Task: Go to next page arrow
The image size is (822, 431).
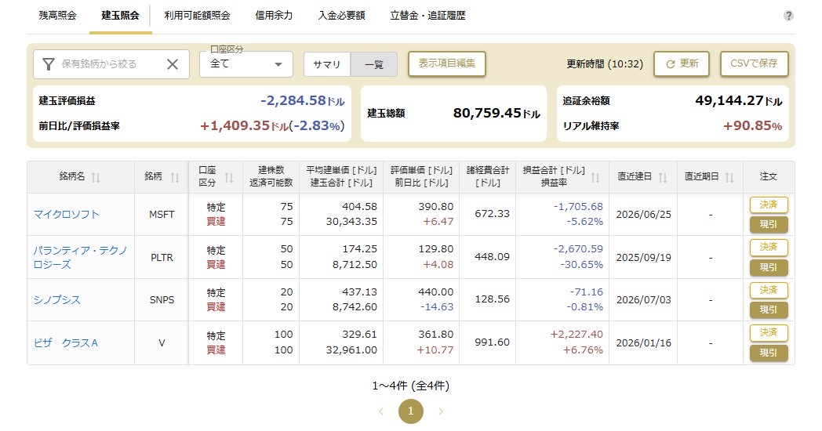Action: point(441,411)
